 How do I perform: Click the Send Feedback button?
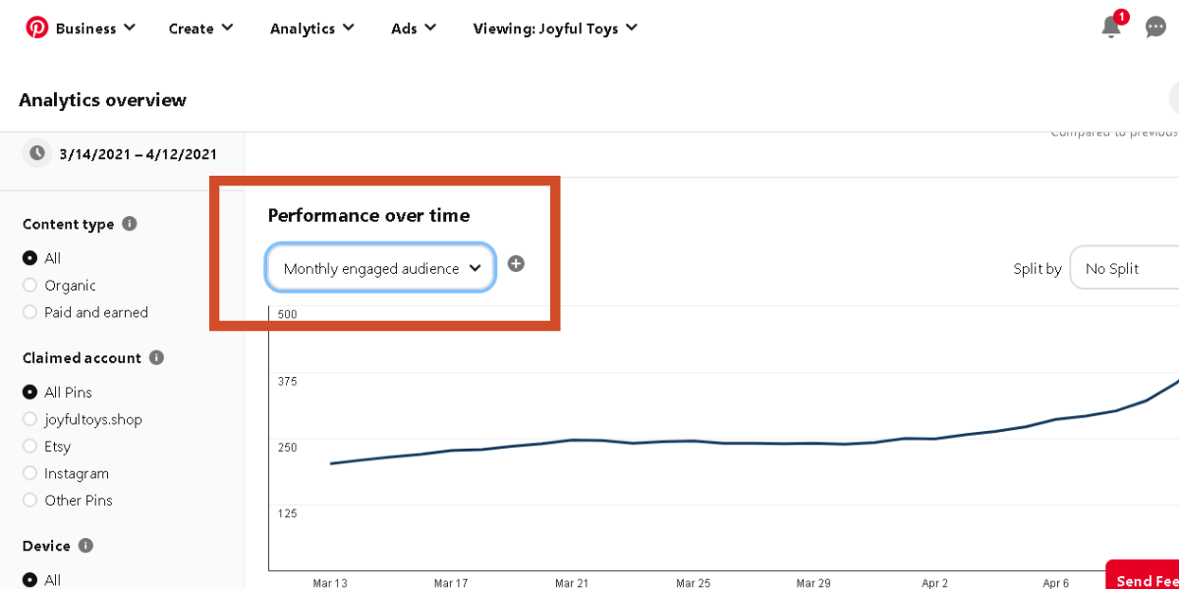click(x=1145, y=579)
